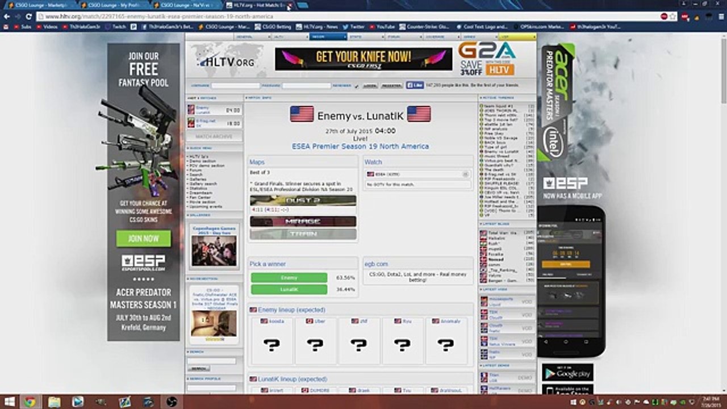The image size is (727, 409).
Task: Click the Mirage map banner
Action: pos(303,221)
